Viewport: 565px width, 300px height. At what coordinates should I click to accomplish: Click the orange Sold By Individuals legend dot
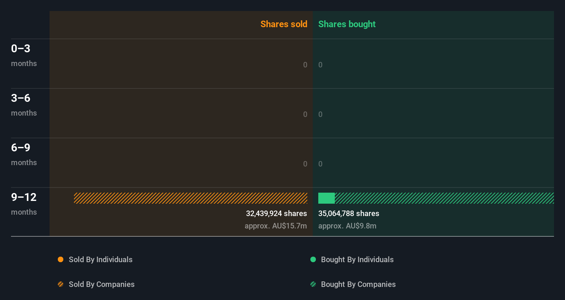pyautogui.click(x=61, y=259)
